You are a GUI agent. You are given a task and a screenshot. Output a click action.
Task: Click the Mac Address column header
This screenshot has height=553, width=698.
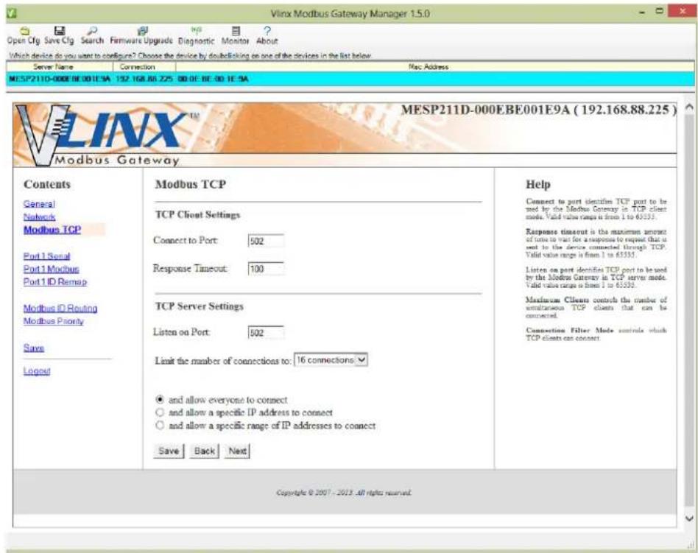[x=429, y=67]
